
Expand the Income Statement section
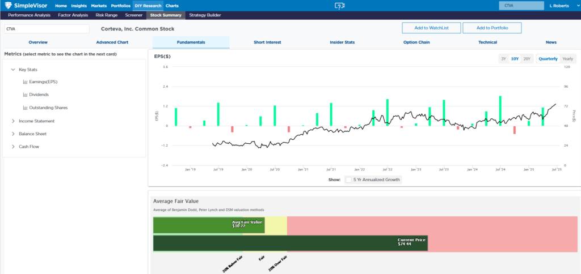pyautogui.click(x=13, y=121)
